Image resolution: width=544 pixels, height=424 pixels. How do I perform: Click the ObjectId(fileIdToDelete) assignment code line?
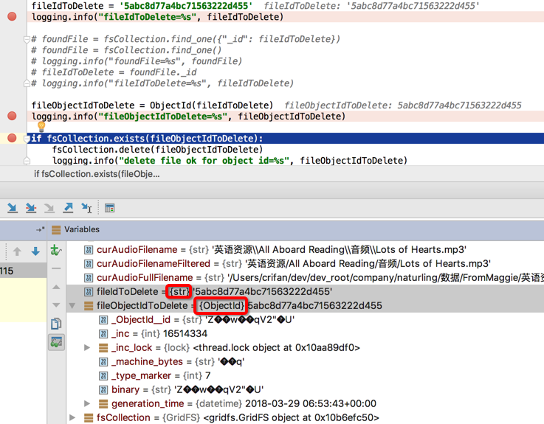152,105
